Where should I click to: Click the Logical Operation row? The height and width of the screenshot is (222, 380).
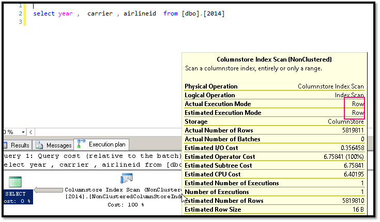tap(274, 95)
